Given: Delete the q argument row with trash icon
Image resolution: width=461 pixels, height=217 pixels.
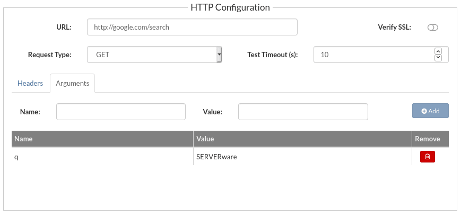Looking at the screenshot, I should 427,157.
